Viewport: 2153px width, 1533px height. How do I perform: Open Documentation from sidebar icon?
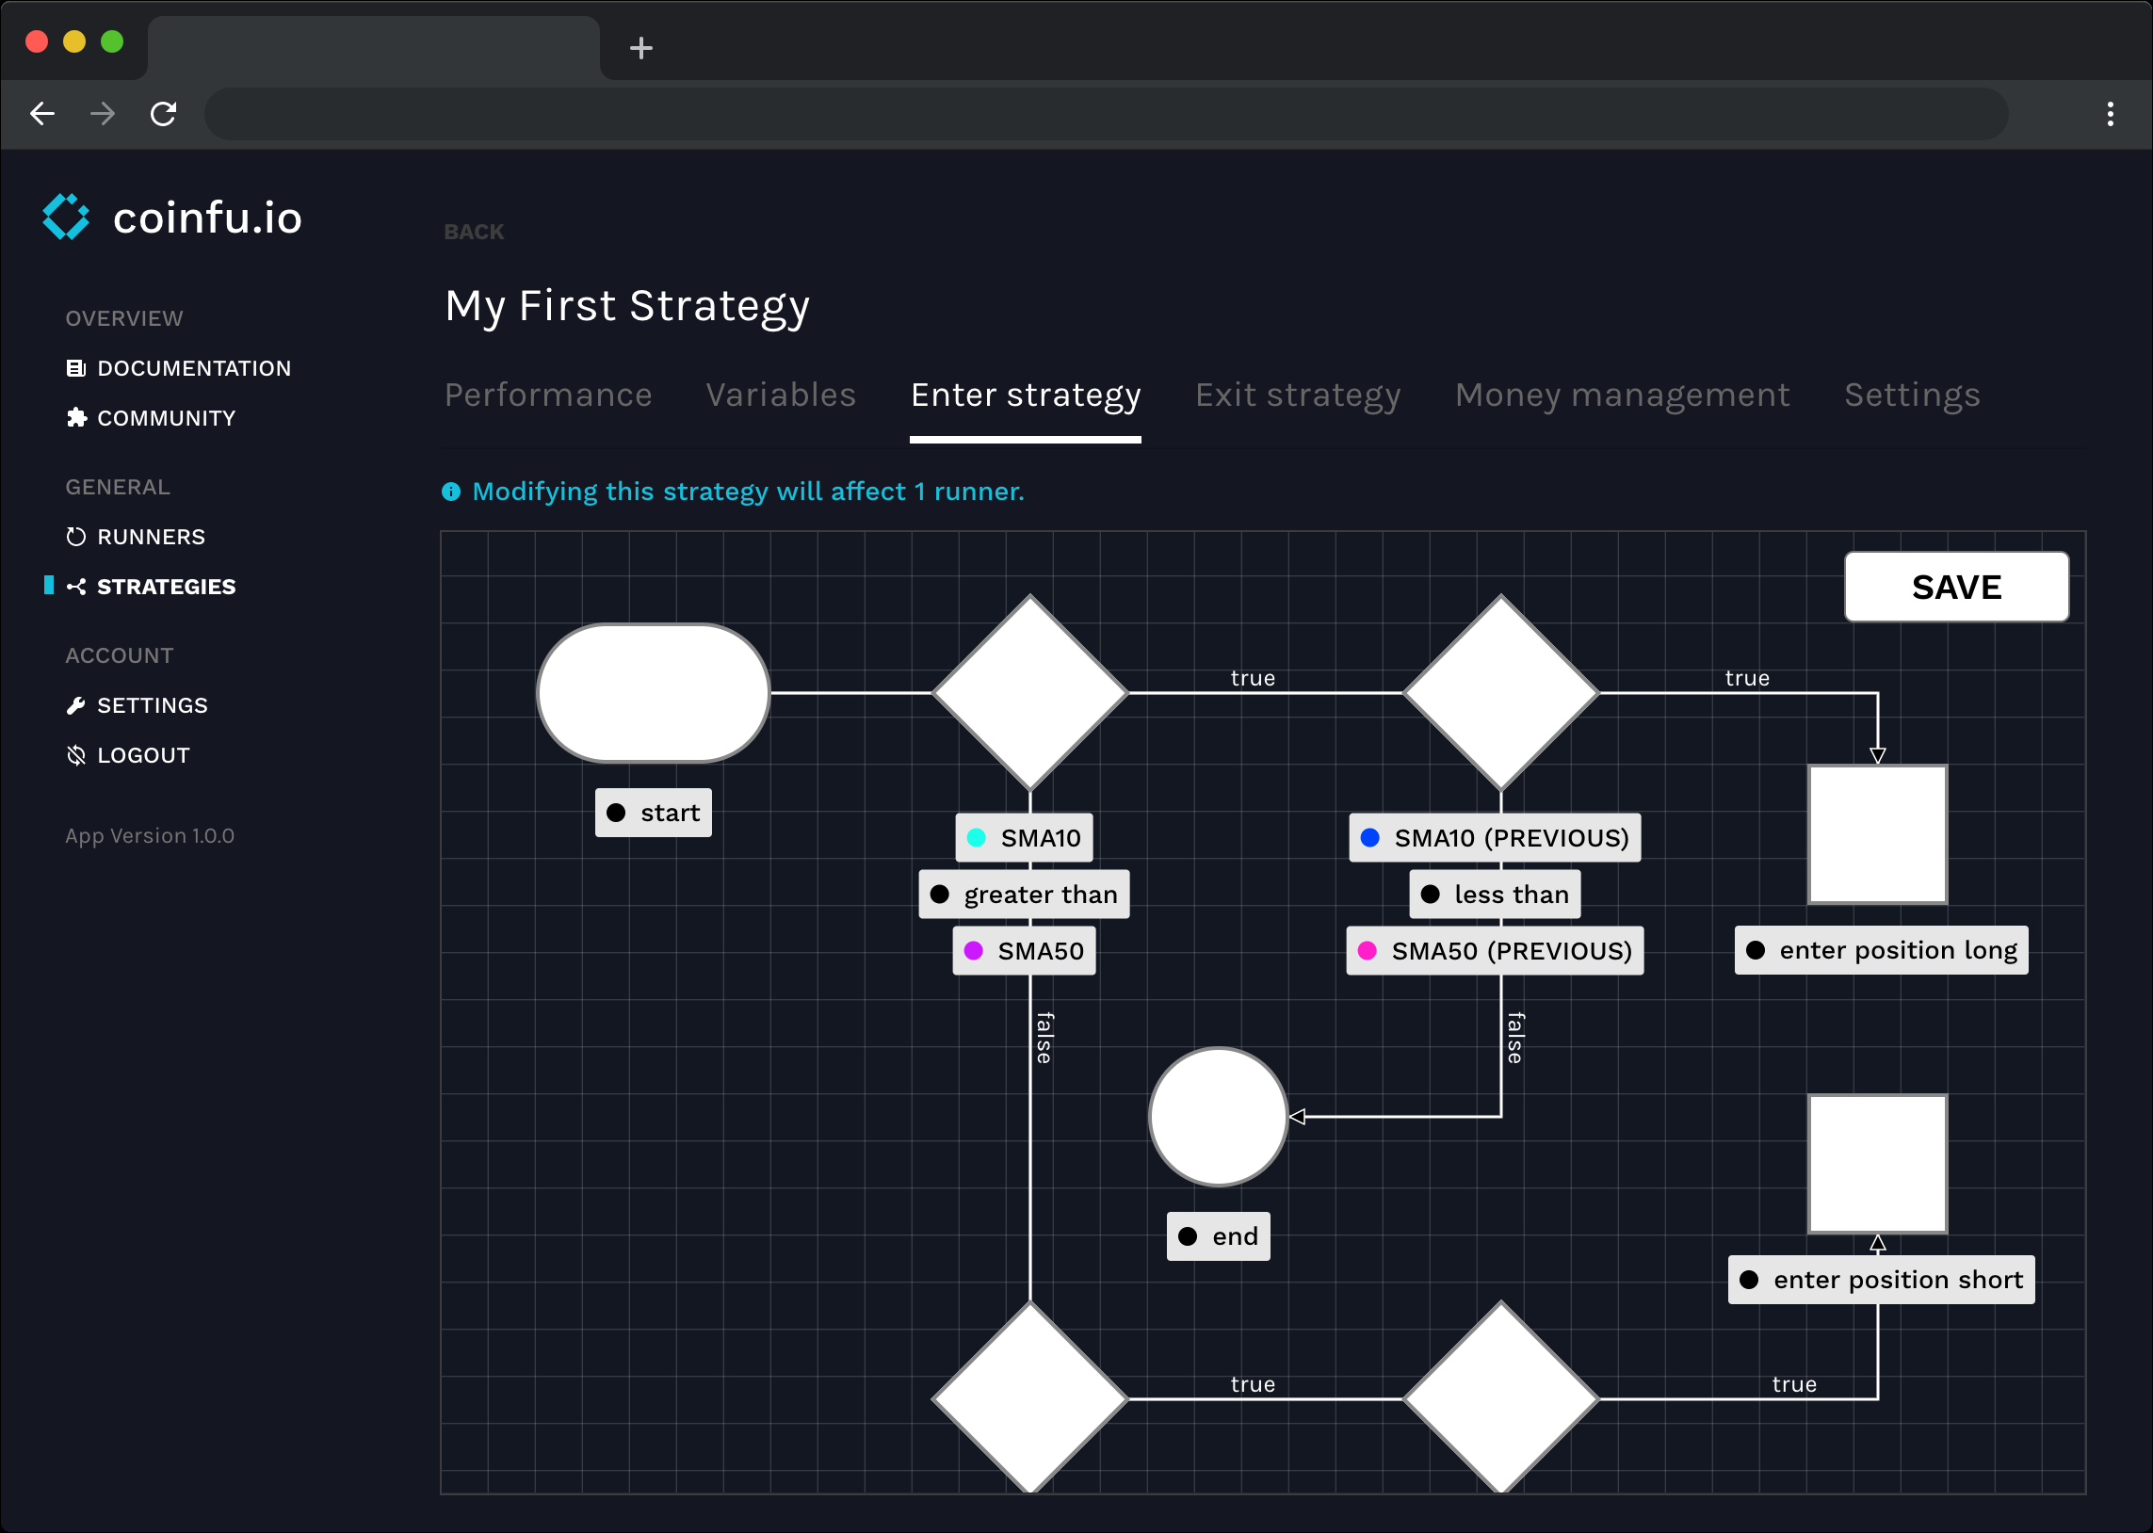click(75, 368)
